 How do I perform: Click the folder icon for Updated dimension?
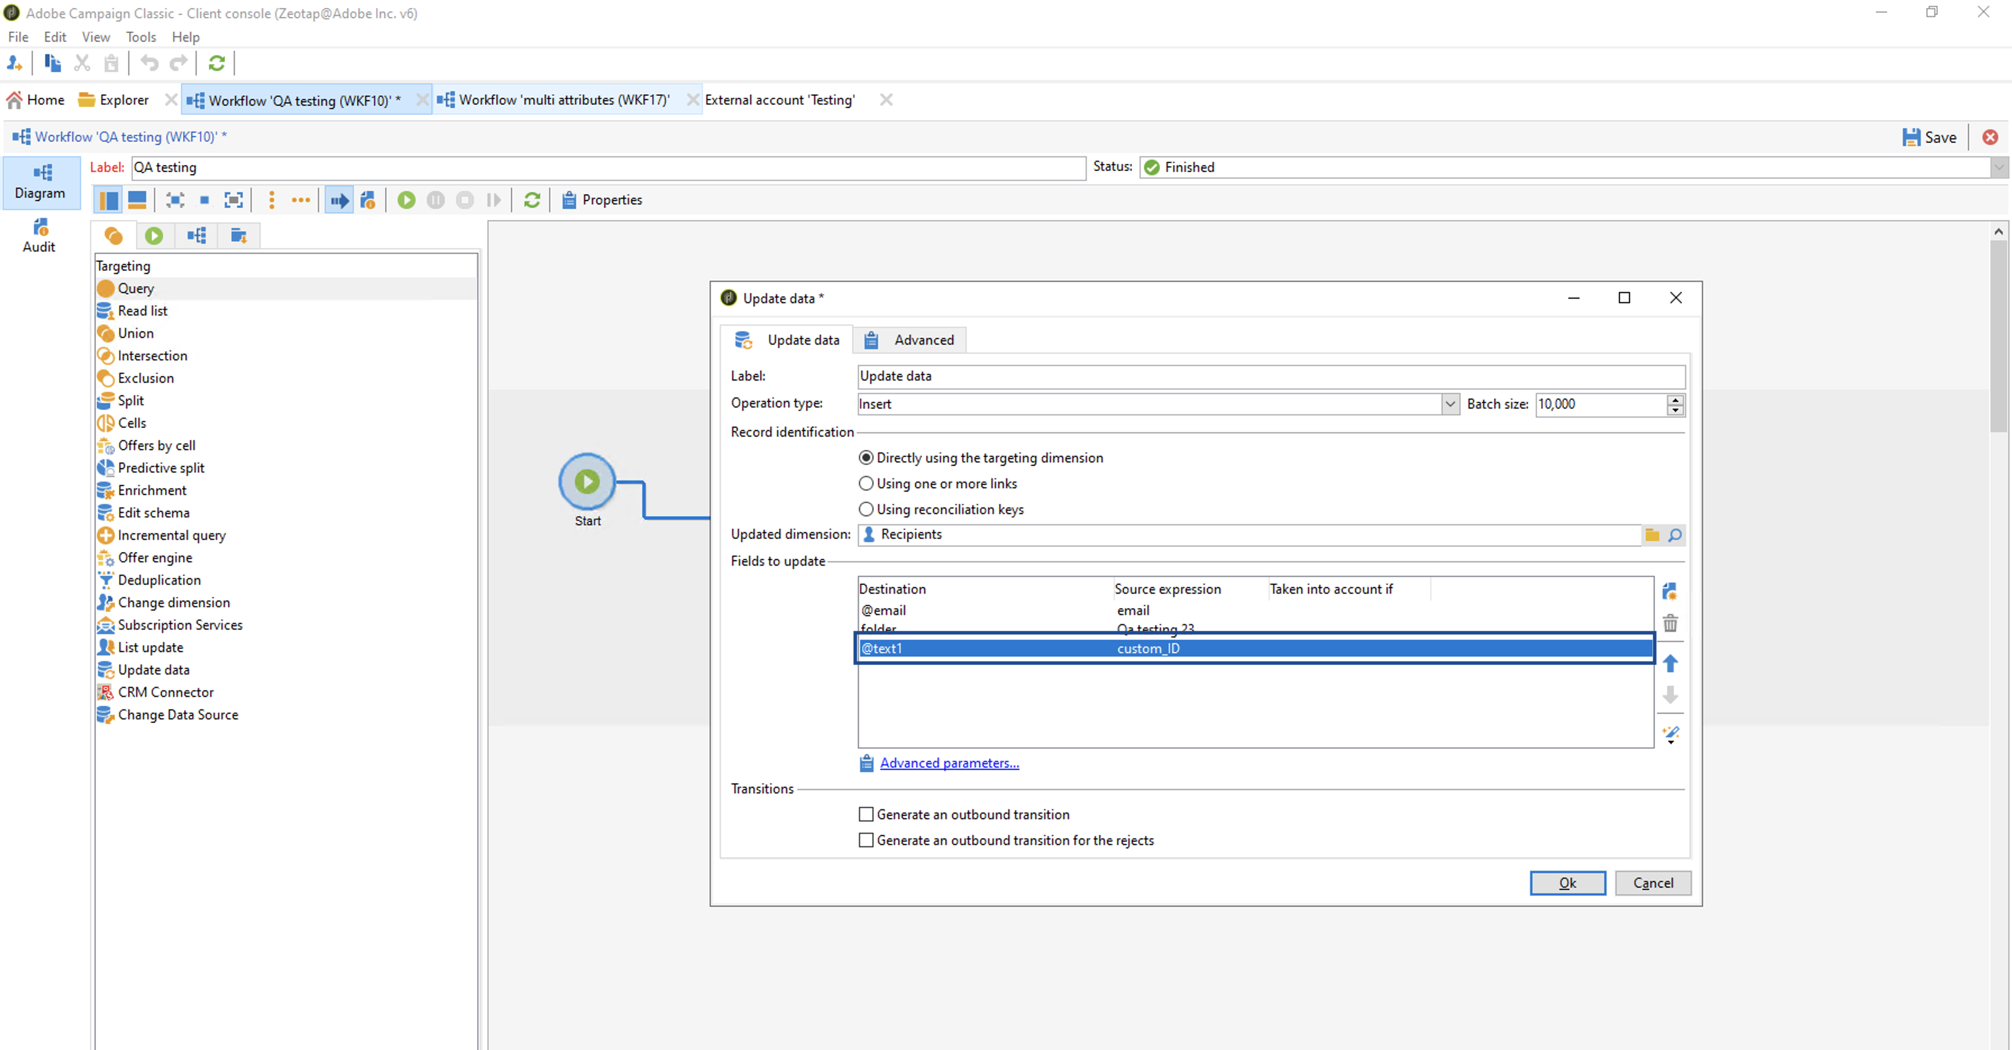pyautogui.click(x=1652, y=535)
